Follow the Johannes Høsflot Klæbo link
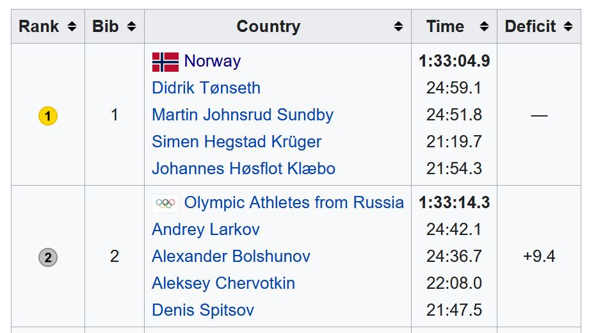The height and width of the screenshot is (333, 589). (x=243, y=169)
